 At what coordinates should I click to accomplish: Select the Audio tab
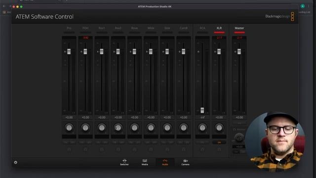(x=165, y=162)
